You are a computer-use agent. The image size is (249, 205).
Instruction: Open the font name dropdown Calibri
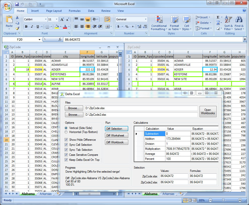click(46, 19)
